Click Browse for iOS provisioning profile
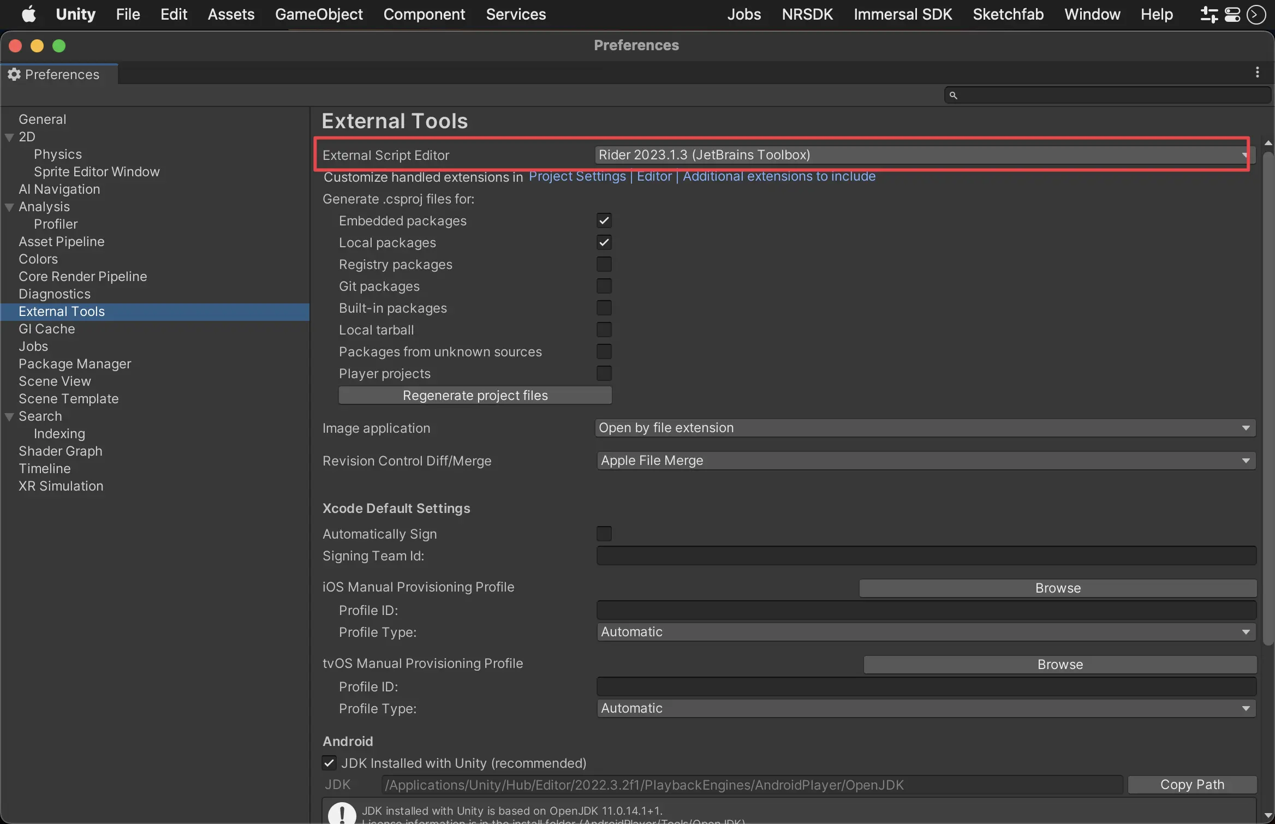The height and width of the screenshot is (824, 1275). pyautogui.click(x=1058, y=588)
